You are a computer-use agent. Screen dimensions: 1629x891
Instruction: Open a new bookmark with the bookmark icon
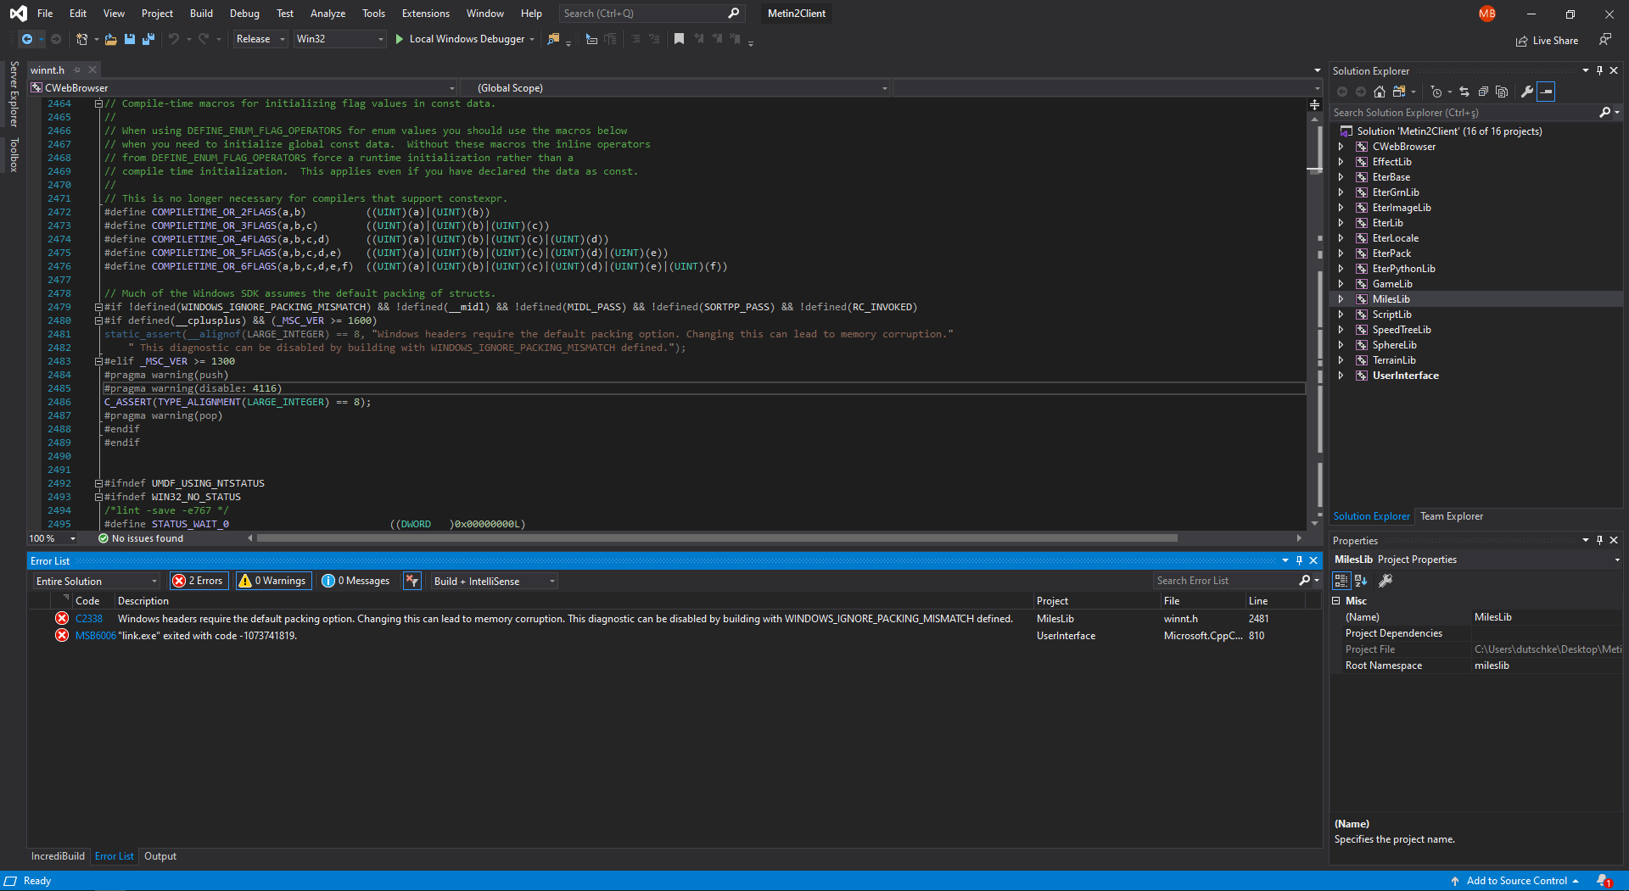(x=679, y=39)
